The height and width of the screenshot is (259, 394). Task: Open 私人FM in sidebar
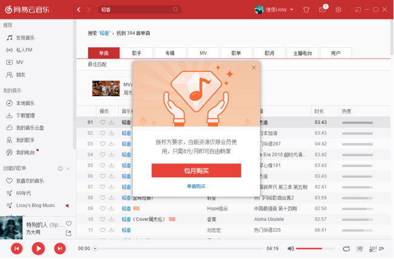click(x=24, y=50)
